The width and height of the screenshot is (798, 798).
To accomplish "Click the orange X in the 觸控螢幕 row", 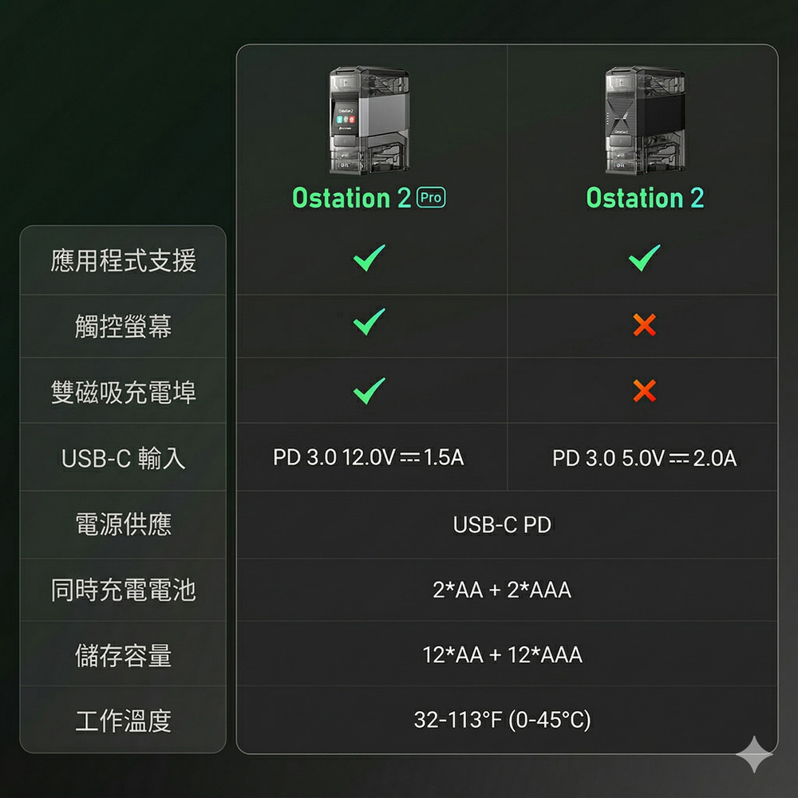I will click(x=644, y=325).
